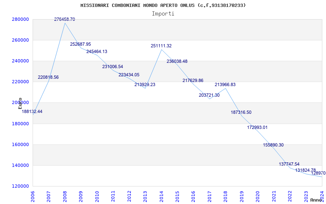Screen dimensions: 326x204
Task: Click the Euro y-axis title
Action: coord(20,103)
